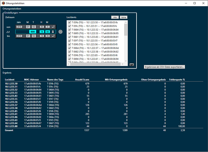Click the 'Fehlerquote %' column header

pyautogui.click(x=177, y=79)
